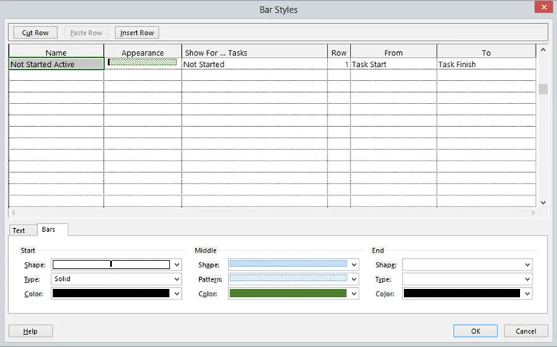Click the black End Color swatch
The height and width of the screenshot is (347, 557).
click(462, 294)
